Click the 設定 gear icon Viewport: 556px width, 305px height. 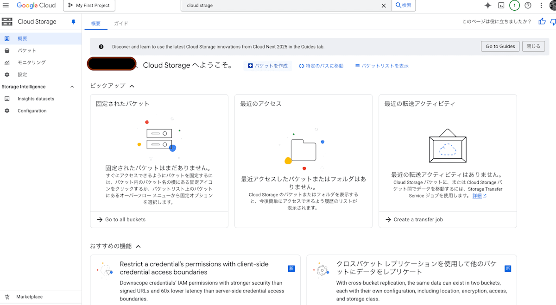click(7, 75)
